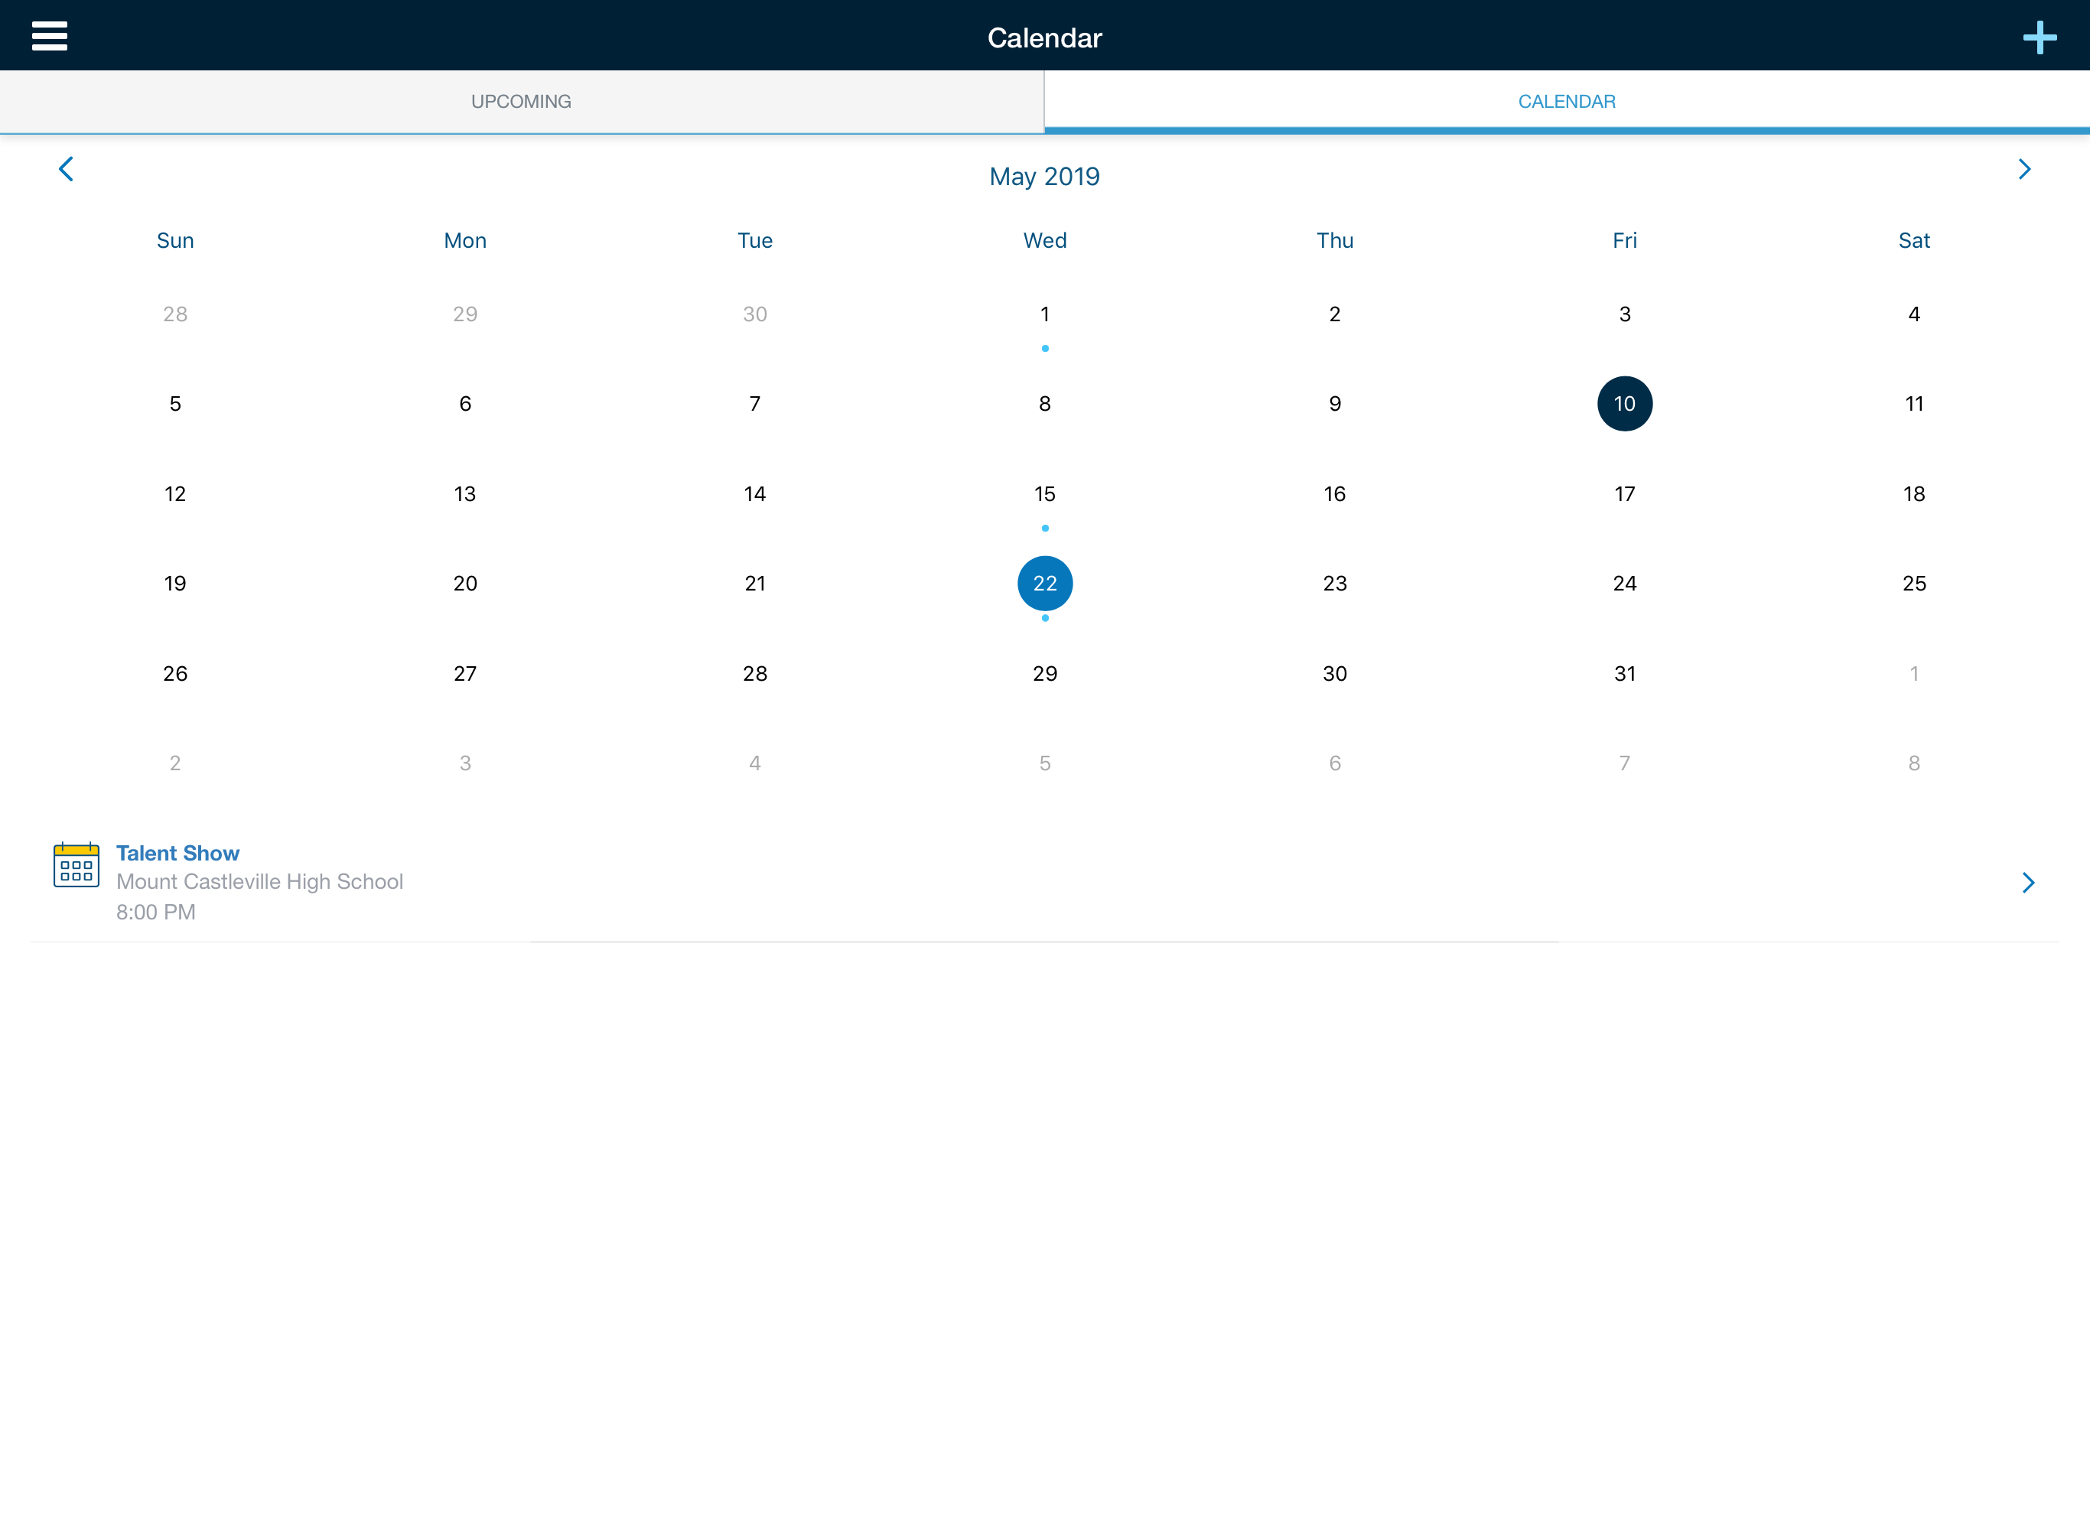2090x1539 pixels.
Task: Select the Calendar tab
Action: click(x=1566, y=102)
